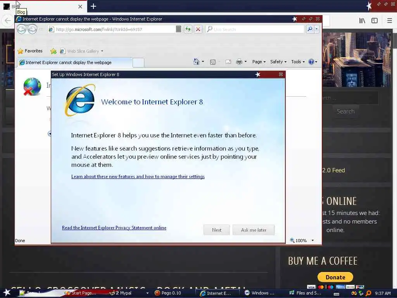Click the background browser Back arrow

[x=8, y=21]
